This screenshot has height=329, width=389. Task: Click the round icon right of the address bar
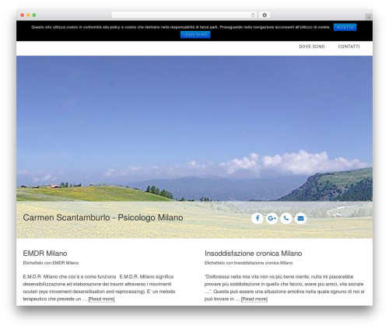[x=265, y=15]
